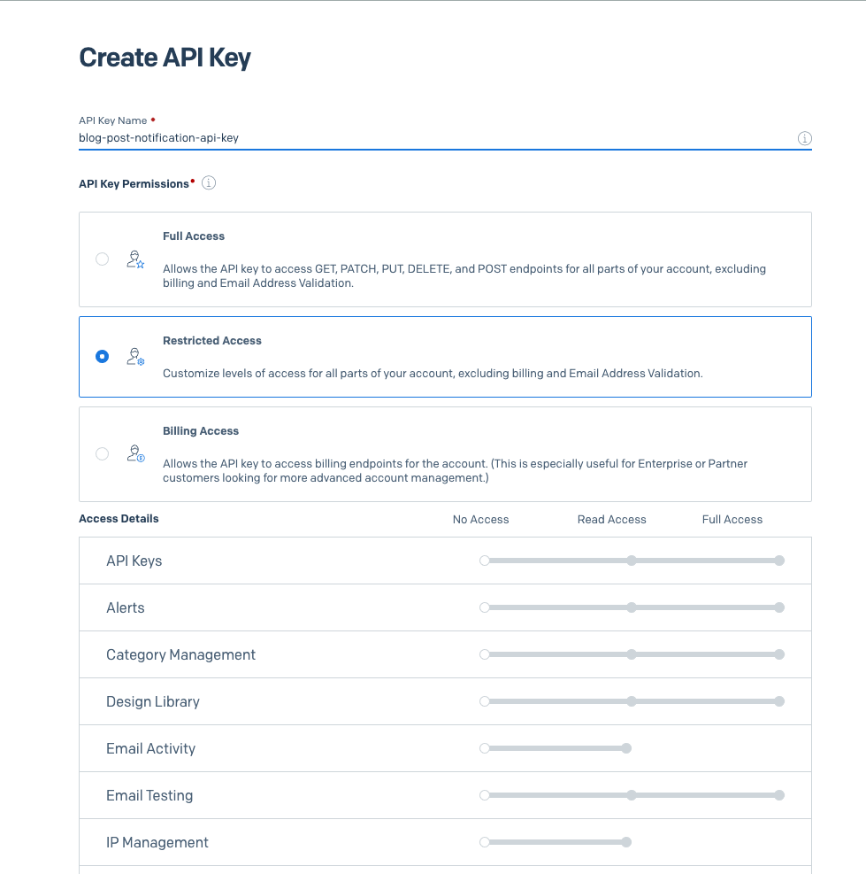Screen dimensions: 866x874
Task: Click the Full Access column header
Action: (x=732, y=520)
